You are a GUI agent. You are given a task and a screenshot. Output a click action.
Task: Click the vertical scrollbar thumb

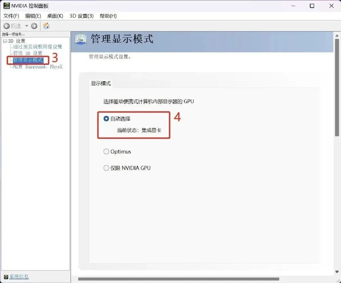click(x=337, y=88)
